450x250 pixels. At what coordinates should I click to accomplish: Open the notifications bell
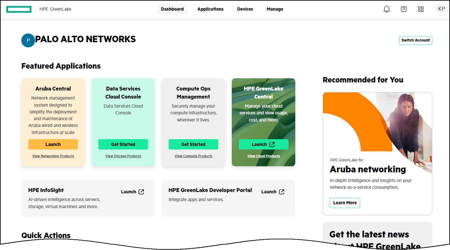tap(386, 9)
